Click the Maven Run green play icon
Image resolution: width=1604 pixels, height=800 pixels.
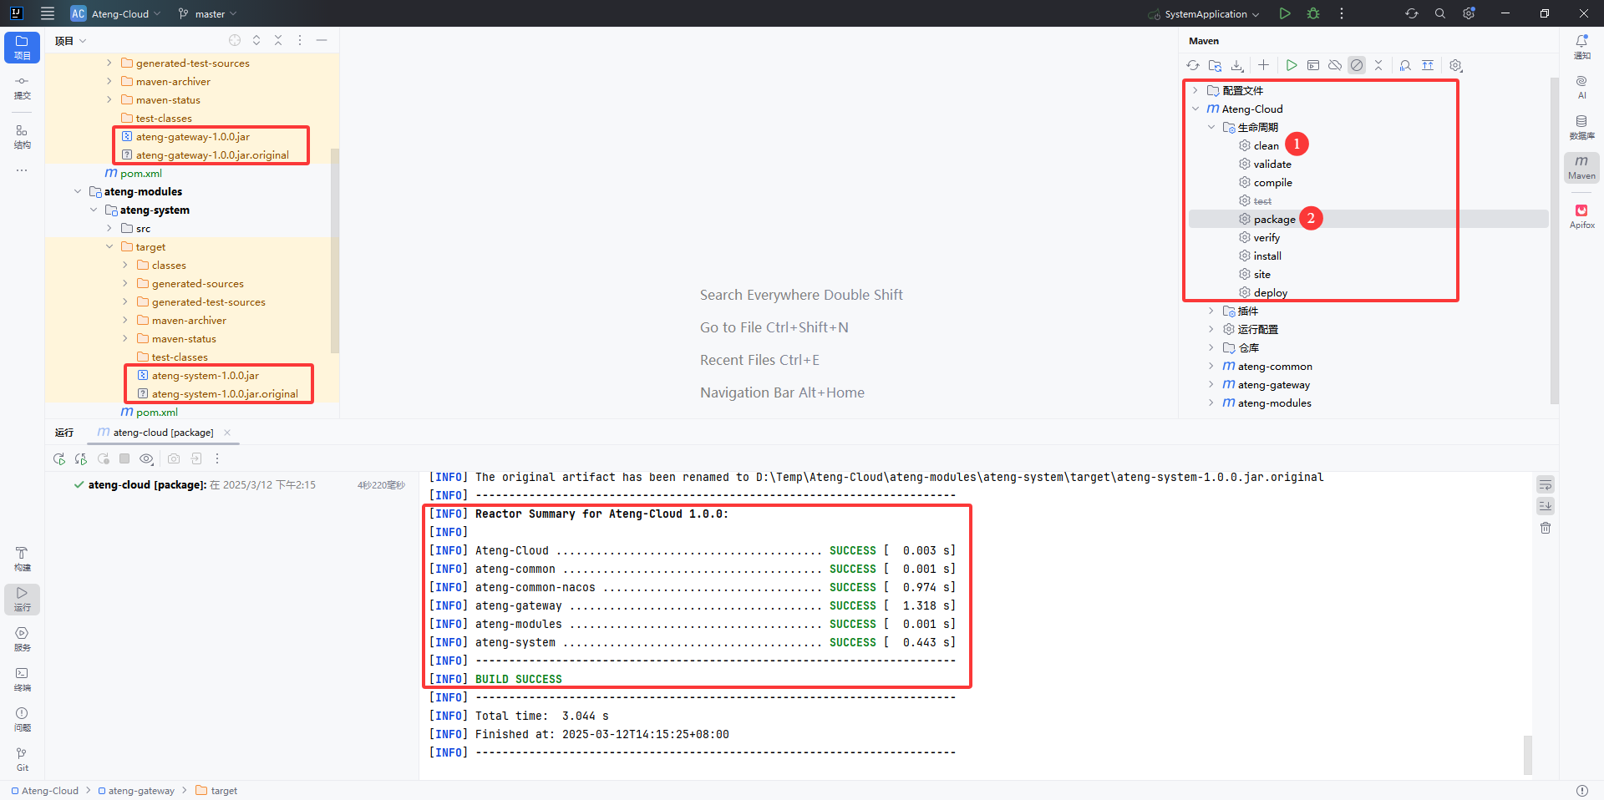1291,65
